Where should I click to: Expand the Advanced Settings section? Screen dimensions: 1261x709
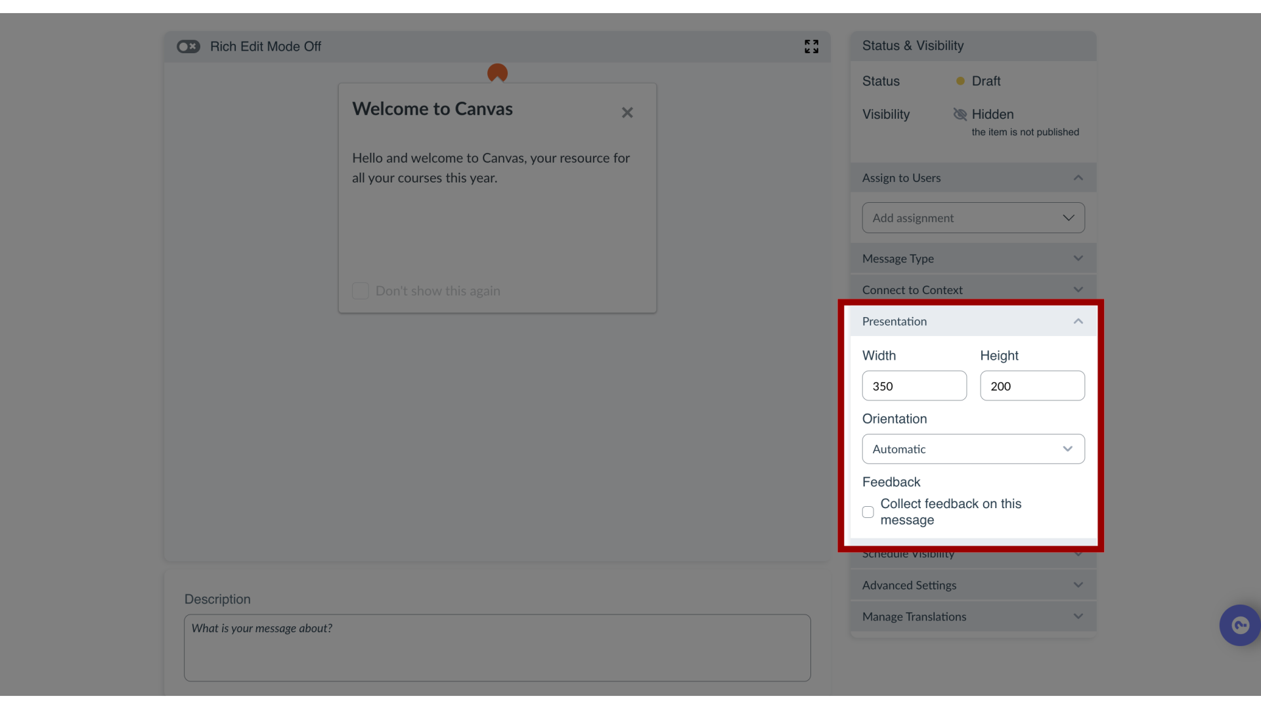click(973, 585)
